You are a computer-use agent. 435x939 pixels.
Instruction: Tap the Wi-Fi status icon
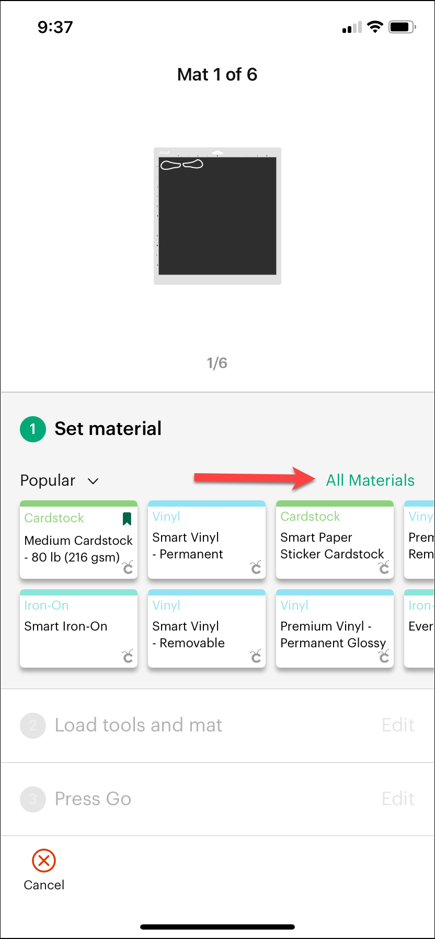(375, 27)
